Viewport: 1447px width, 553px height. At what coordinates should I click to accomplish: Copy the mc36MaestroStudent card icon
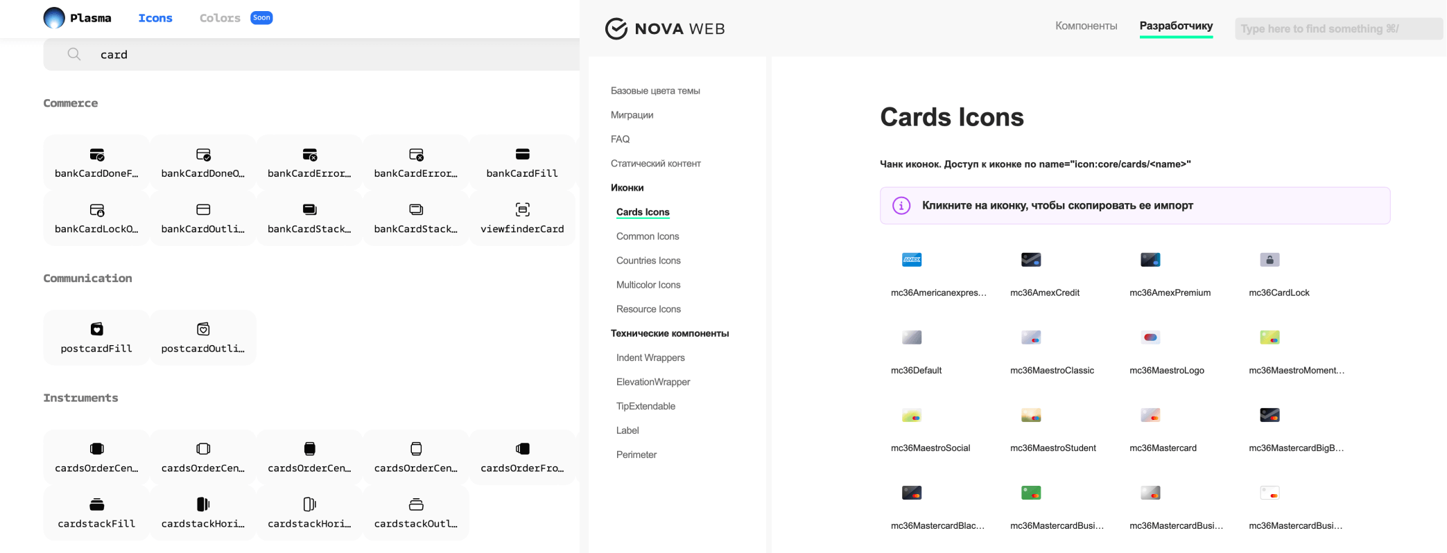pos(1031,415)
